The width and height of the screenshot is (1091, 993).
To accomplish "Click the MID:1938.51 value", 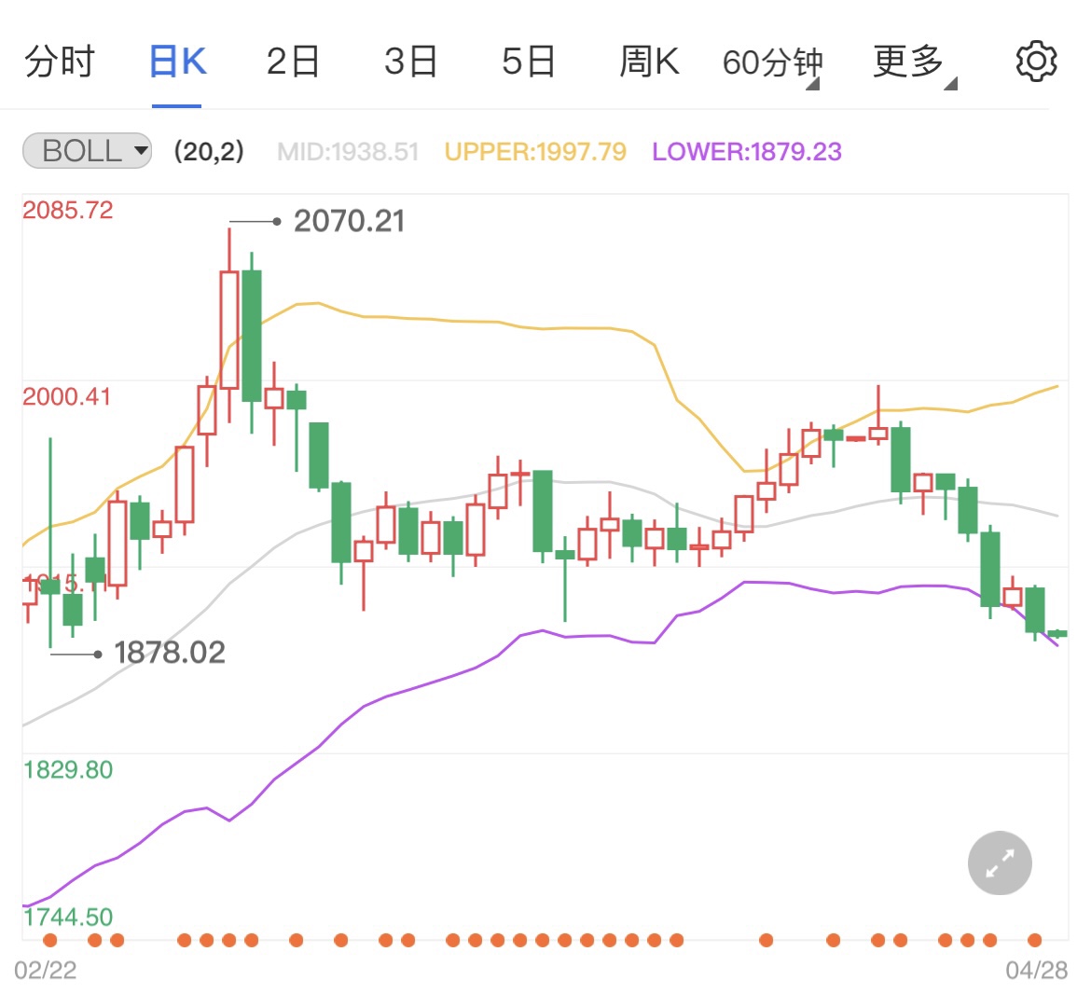I will 348,152.
